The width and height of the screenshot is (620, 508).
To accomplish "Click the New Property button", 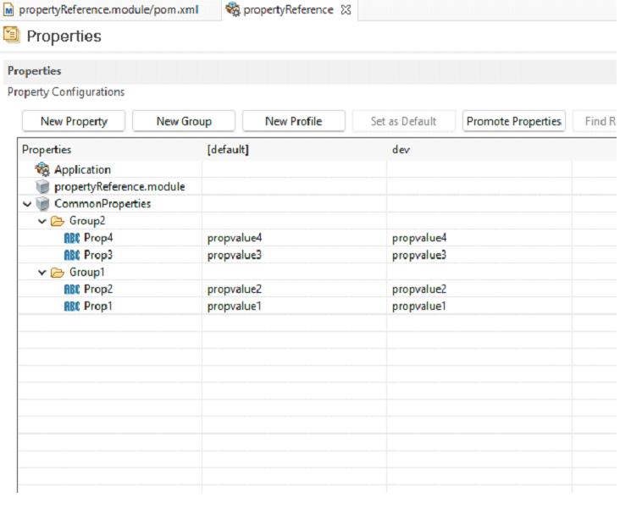I will [74, 121].
